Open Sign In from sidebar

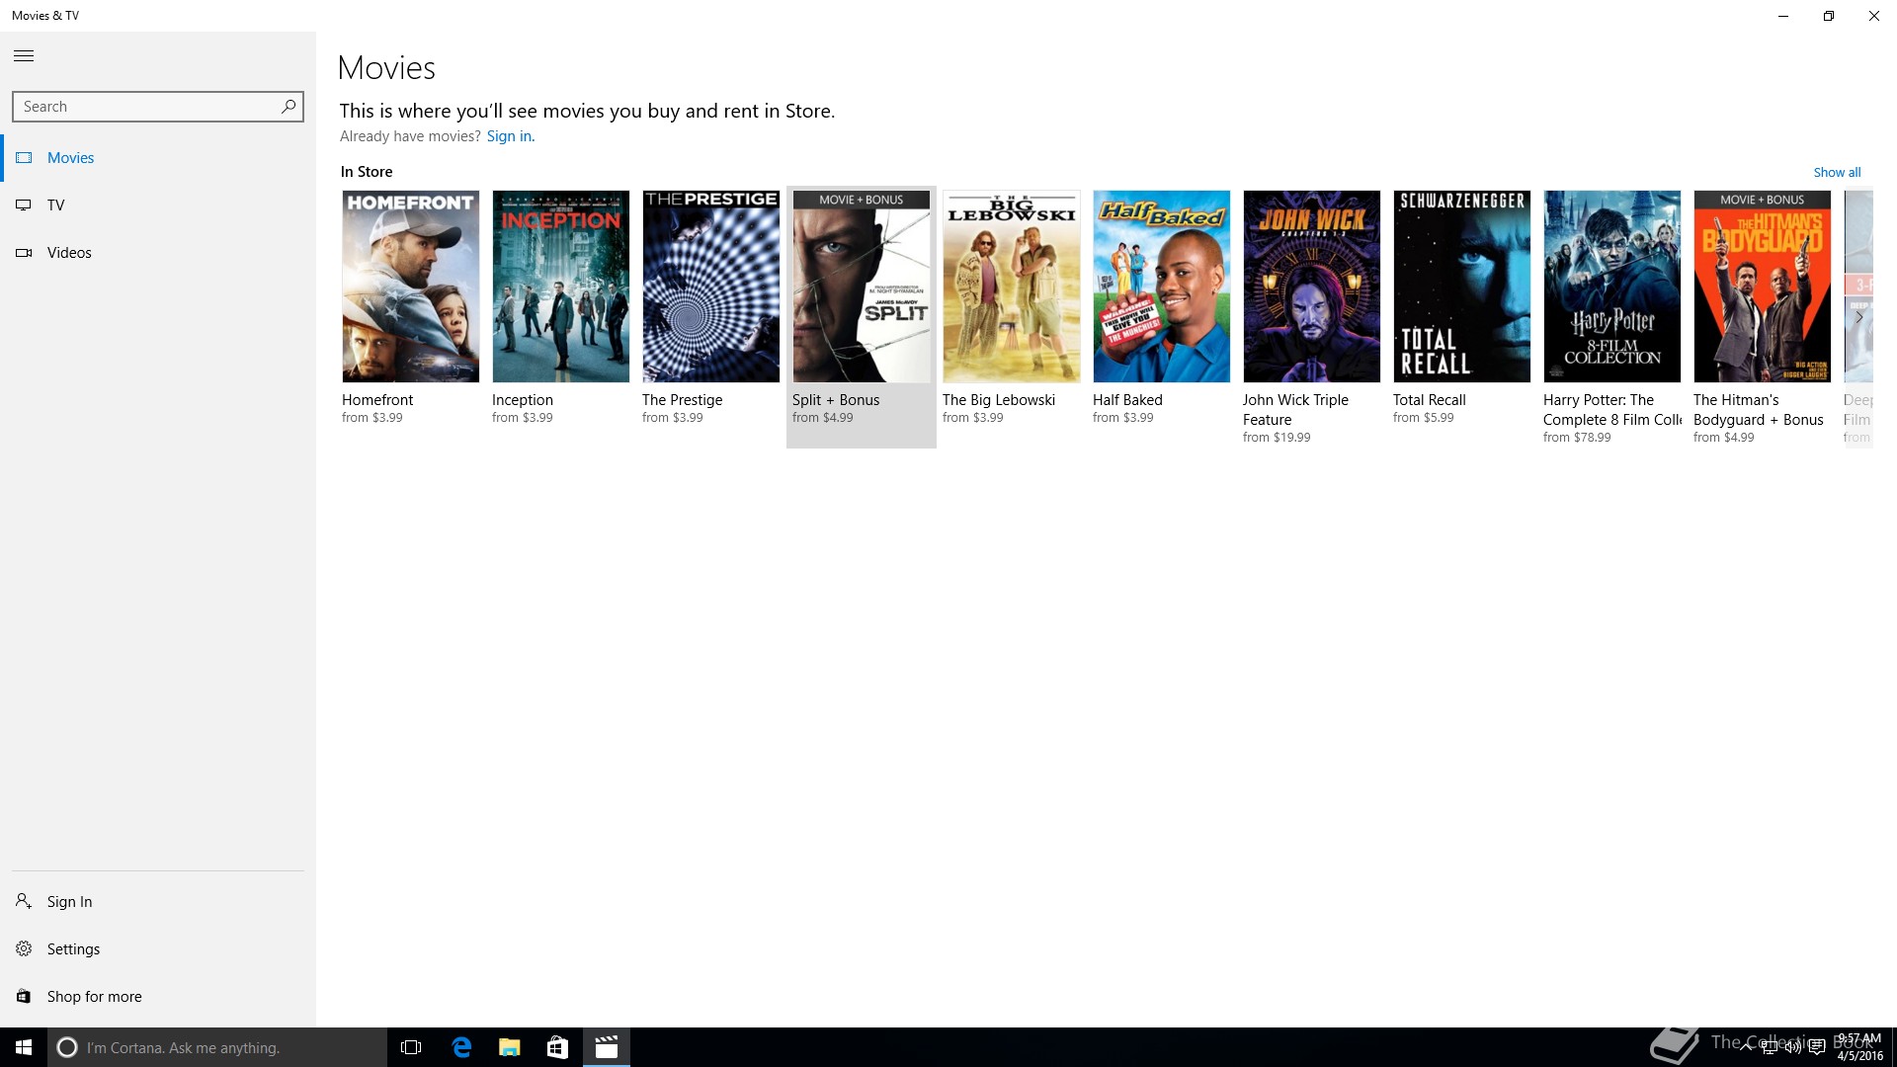point(158,902)
